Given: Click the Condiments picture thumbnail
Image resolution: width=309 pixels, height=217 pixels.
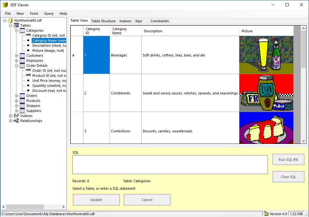Looking at the screenshot, I should tap(266, 93).
